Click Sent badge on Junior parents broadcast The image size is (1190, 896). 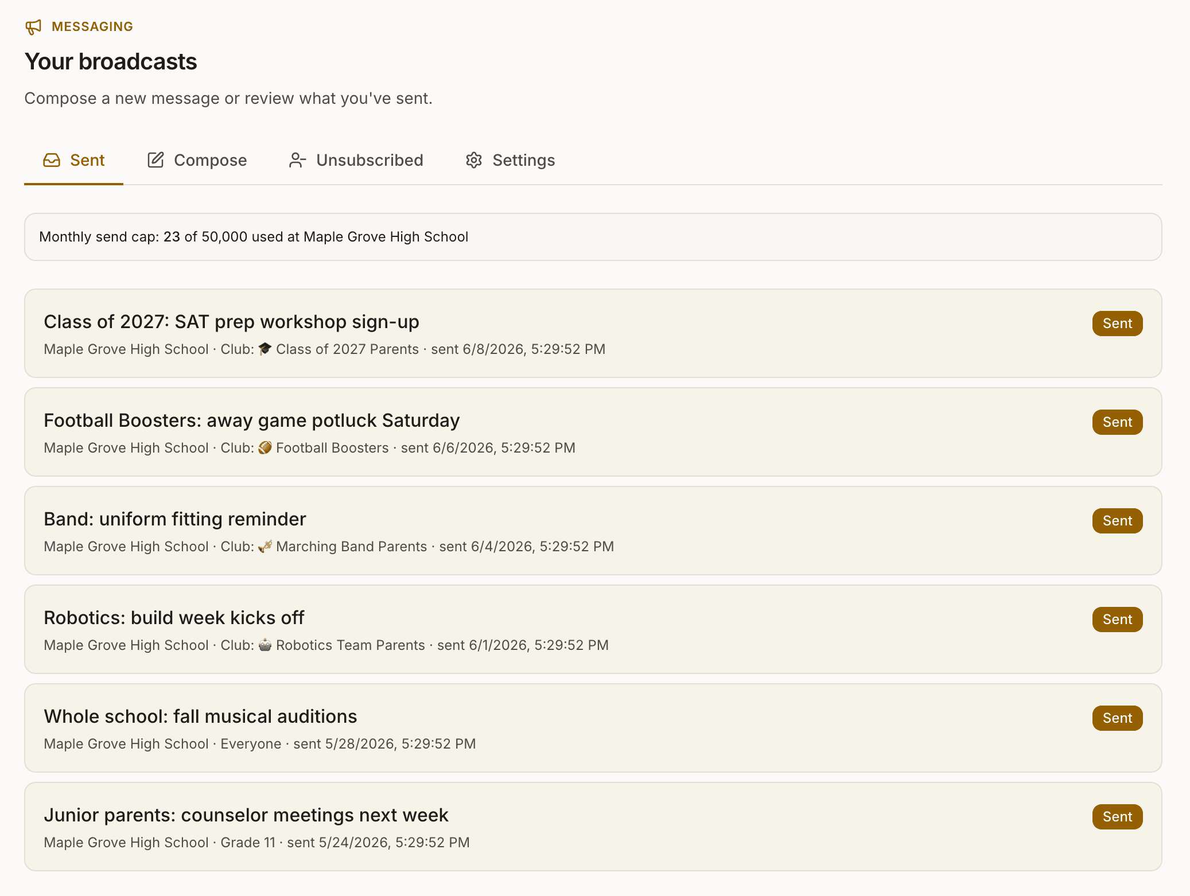coord(1117,817)
